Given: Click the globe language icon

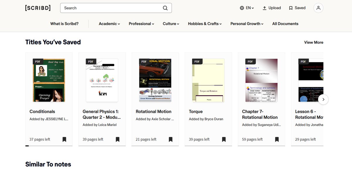Looking at the screenshot, I should pos(242,8).
